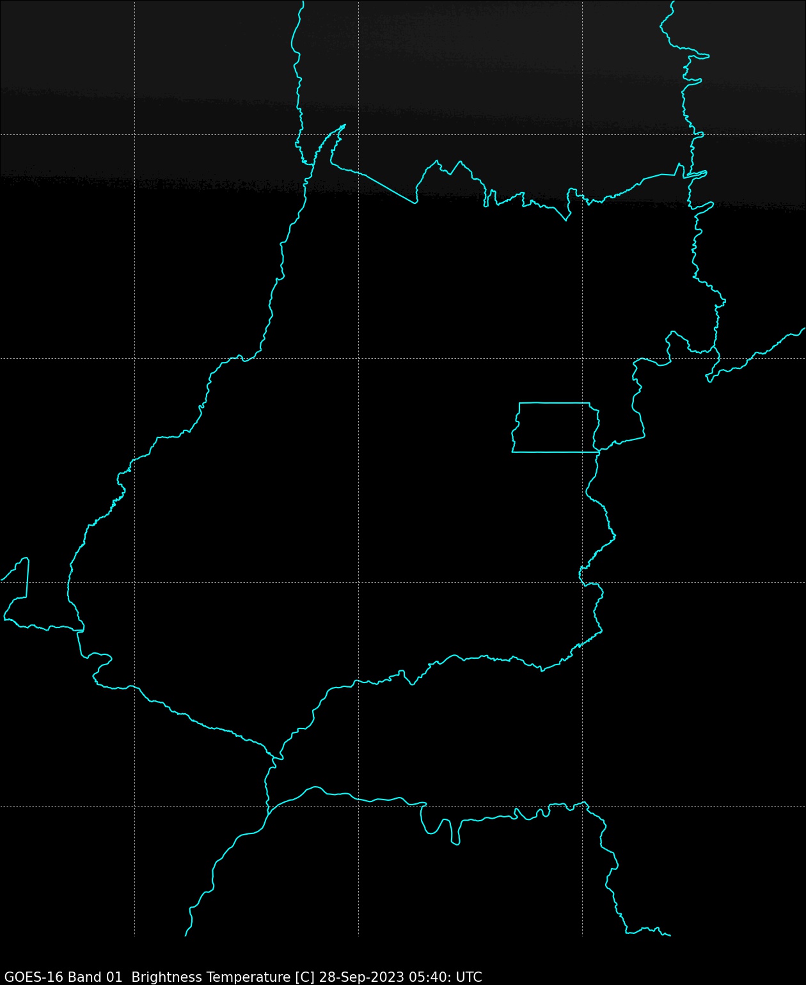Click the pointed boundary tip near the top center
Image resolution: width=806 pixels, height=985 pixels.
tap(344, 125)
